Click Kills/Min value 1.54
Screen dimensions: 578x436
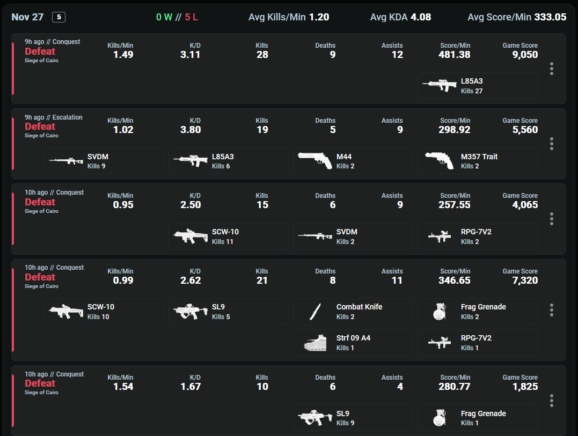[x=123, y=387]
